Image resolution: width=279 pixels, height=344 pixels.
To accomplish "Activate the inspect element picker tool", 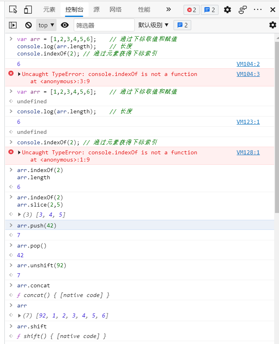I will point(13,10).
